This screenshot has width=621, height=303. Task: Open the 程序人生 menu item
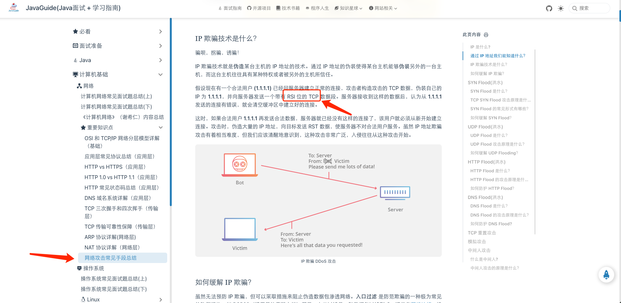point(317,8)
